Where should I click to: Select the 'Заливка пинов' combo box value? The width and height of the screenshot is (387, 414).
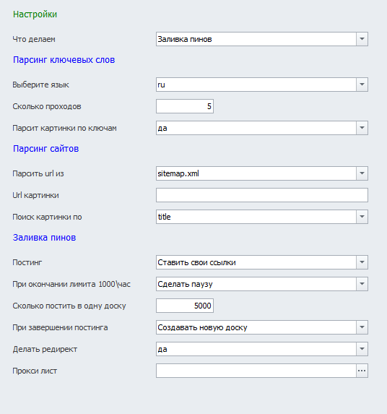(185, 39)
